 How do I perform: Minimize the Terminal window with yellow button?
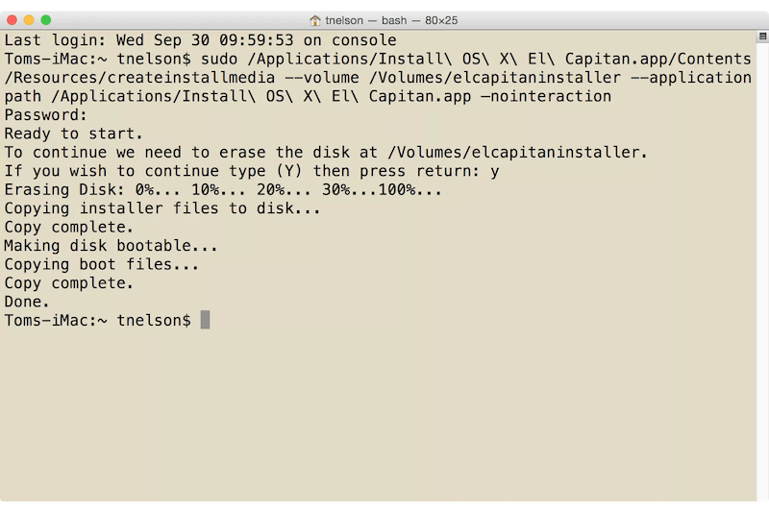tap(29, 20)
